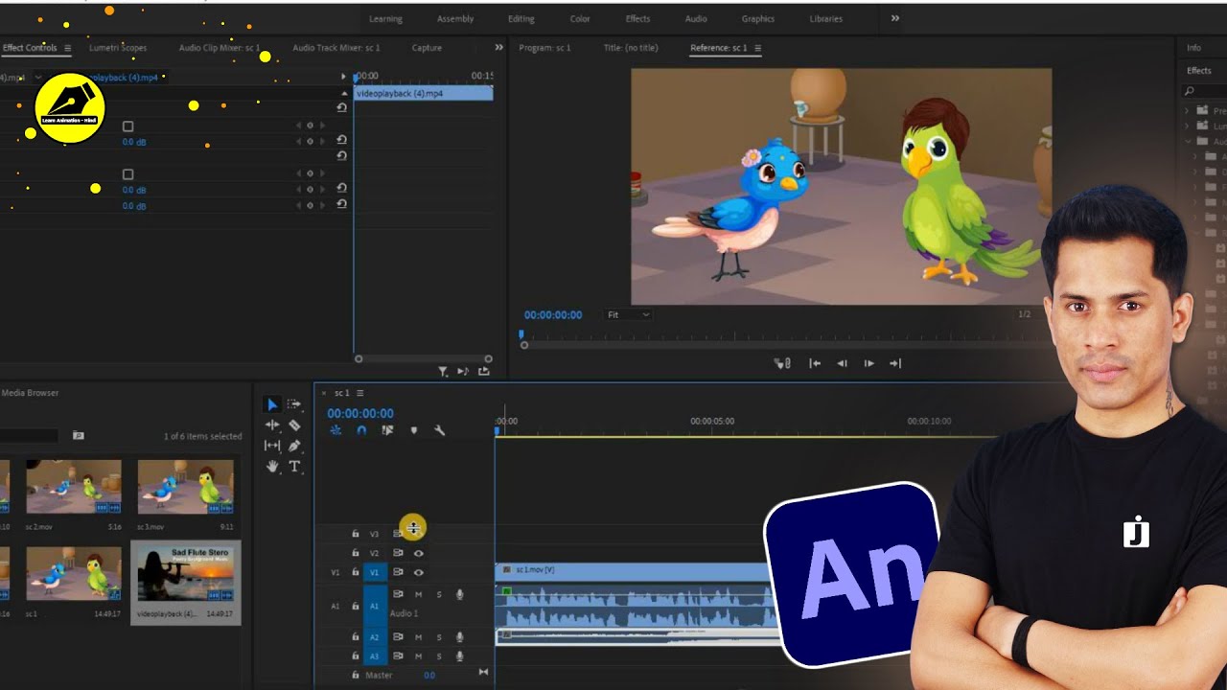
Task: Select the Slip tool
Action: [x=272, y=446]
